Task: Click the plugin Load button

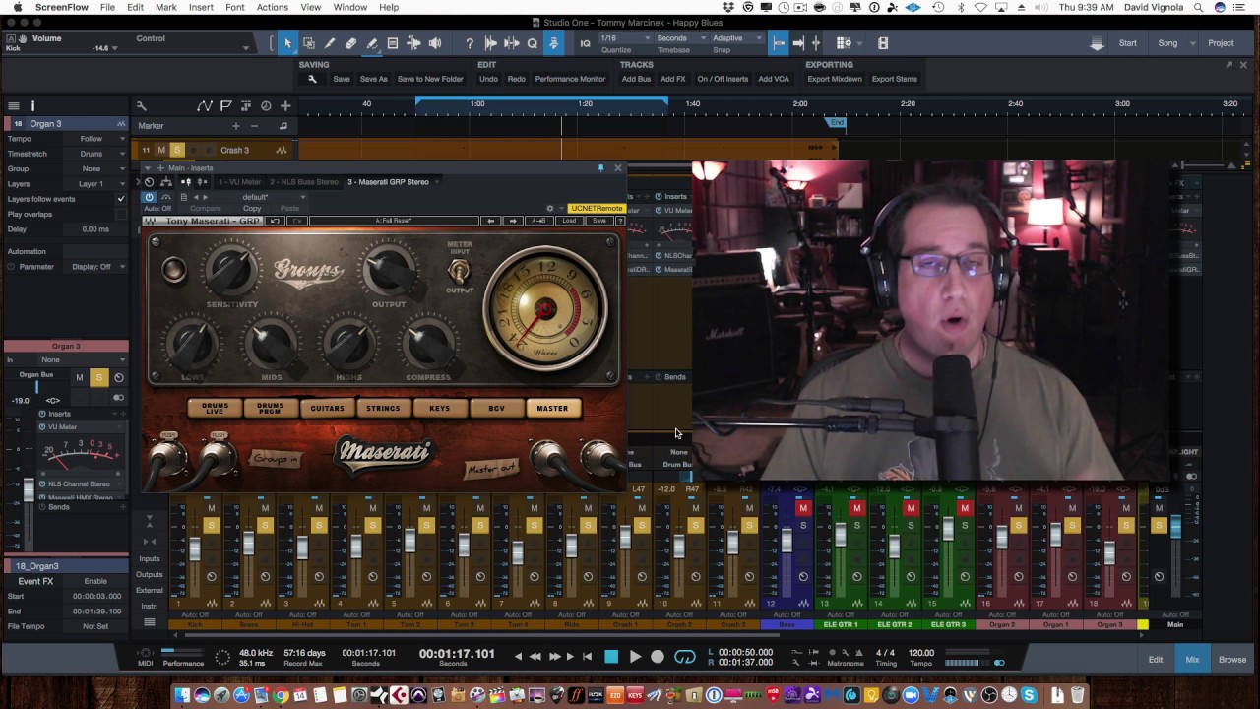Action: pyautogui.click(x=569, y=221)
